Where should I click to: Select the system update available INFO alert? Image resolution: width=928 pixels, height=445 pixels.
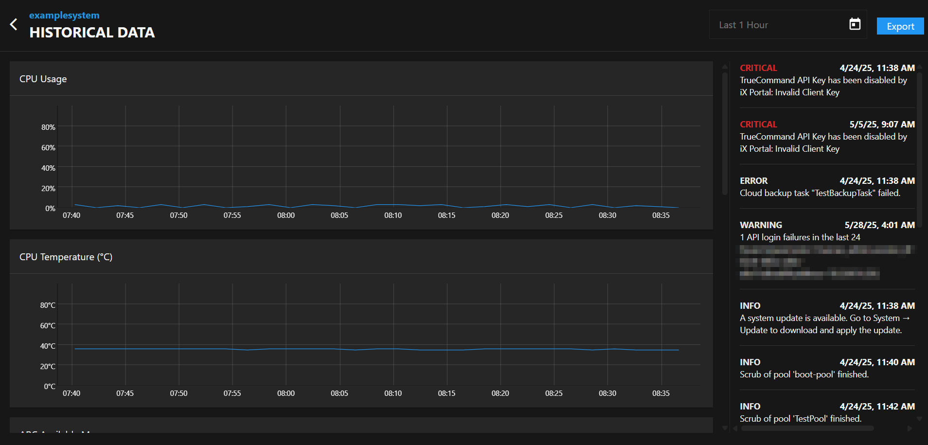[x=827, y=318]
